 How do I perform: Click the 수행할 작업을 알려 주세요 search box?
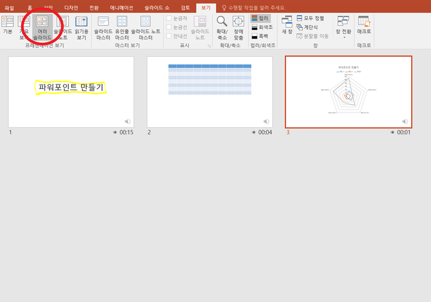(257, 8)
